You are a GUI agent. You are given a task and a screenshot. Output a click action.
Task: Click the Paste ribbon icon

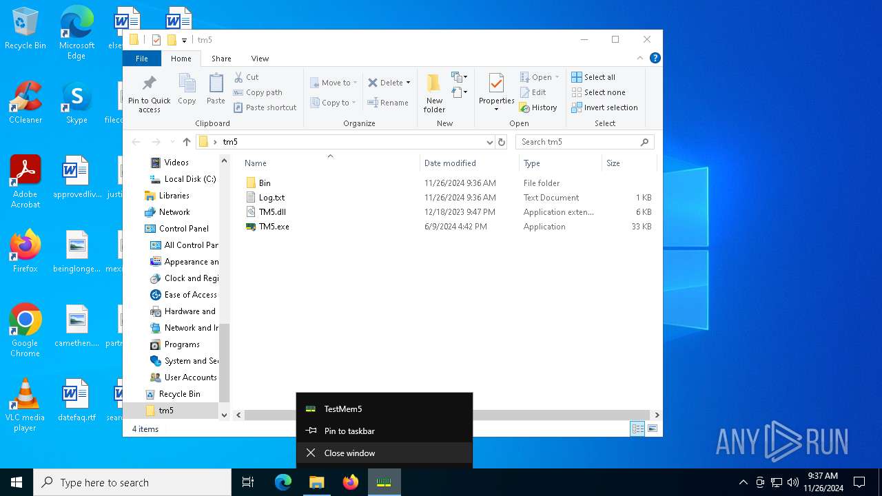[216, 90]
